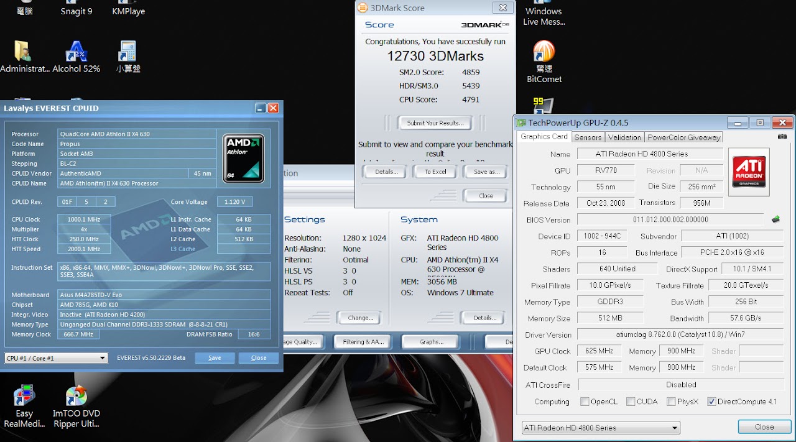
Task: Click the Core Voltage 1.120 V value
Action: click(234, 202)
